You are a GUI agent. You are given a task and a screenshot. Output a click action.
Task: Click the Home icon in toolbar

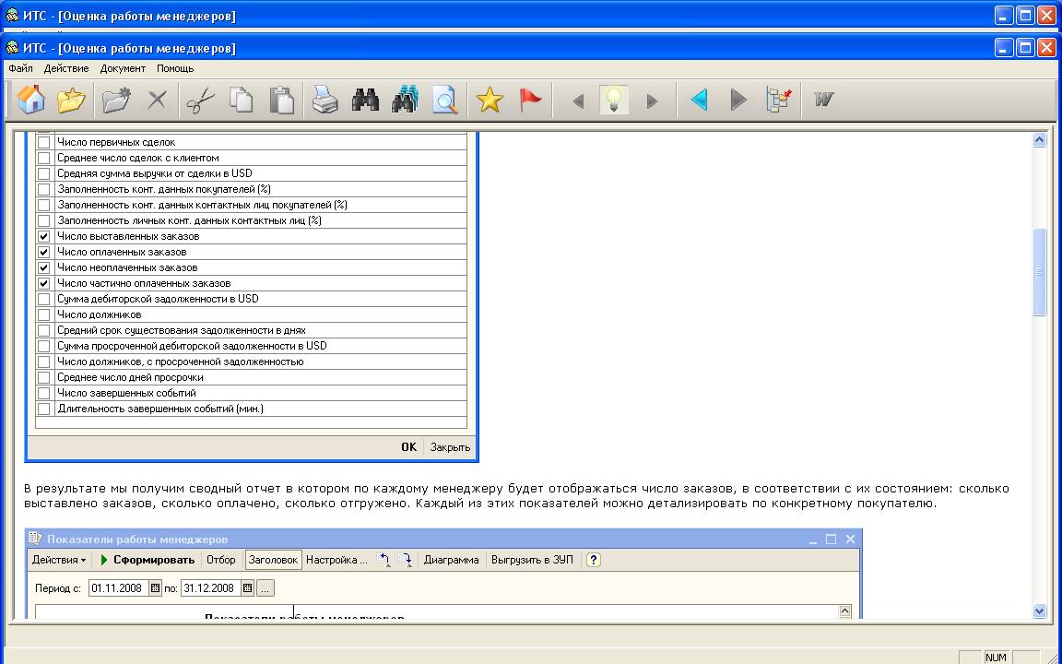coord(31,100)
